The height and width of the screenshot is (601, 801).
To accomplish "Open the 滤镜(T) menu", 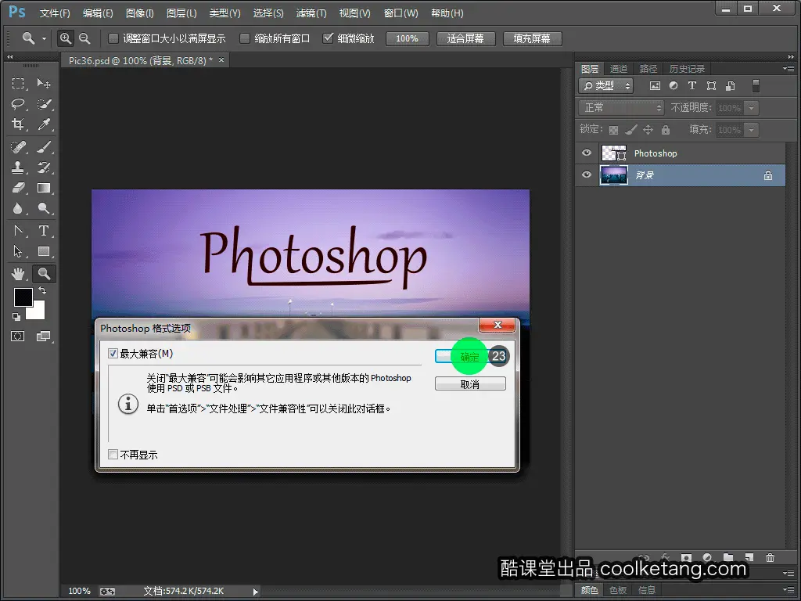I will 311,13.
